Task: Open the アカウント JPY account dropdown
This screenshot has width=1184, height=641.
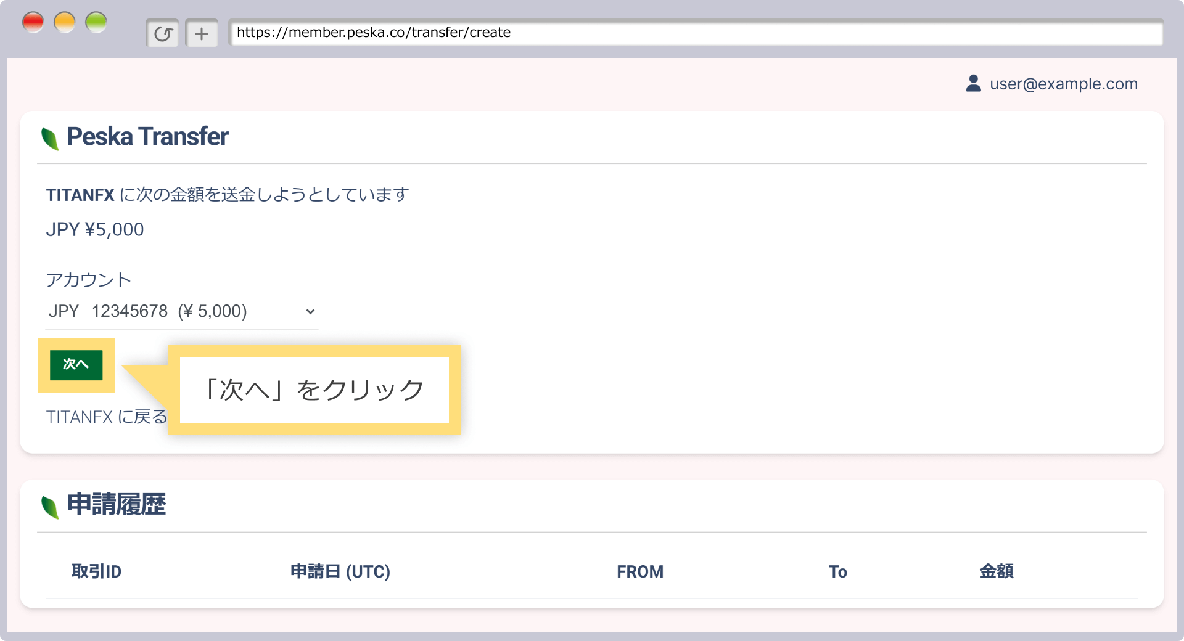Action: [182, 311]
